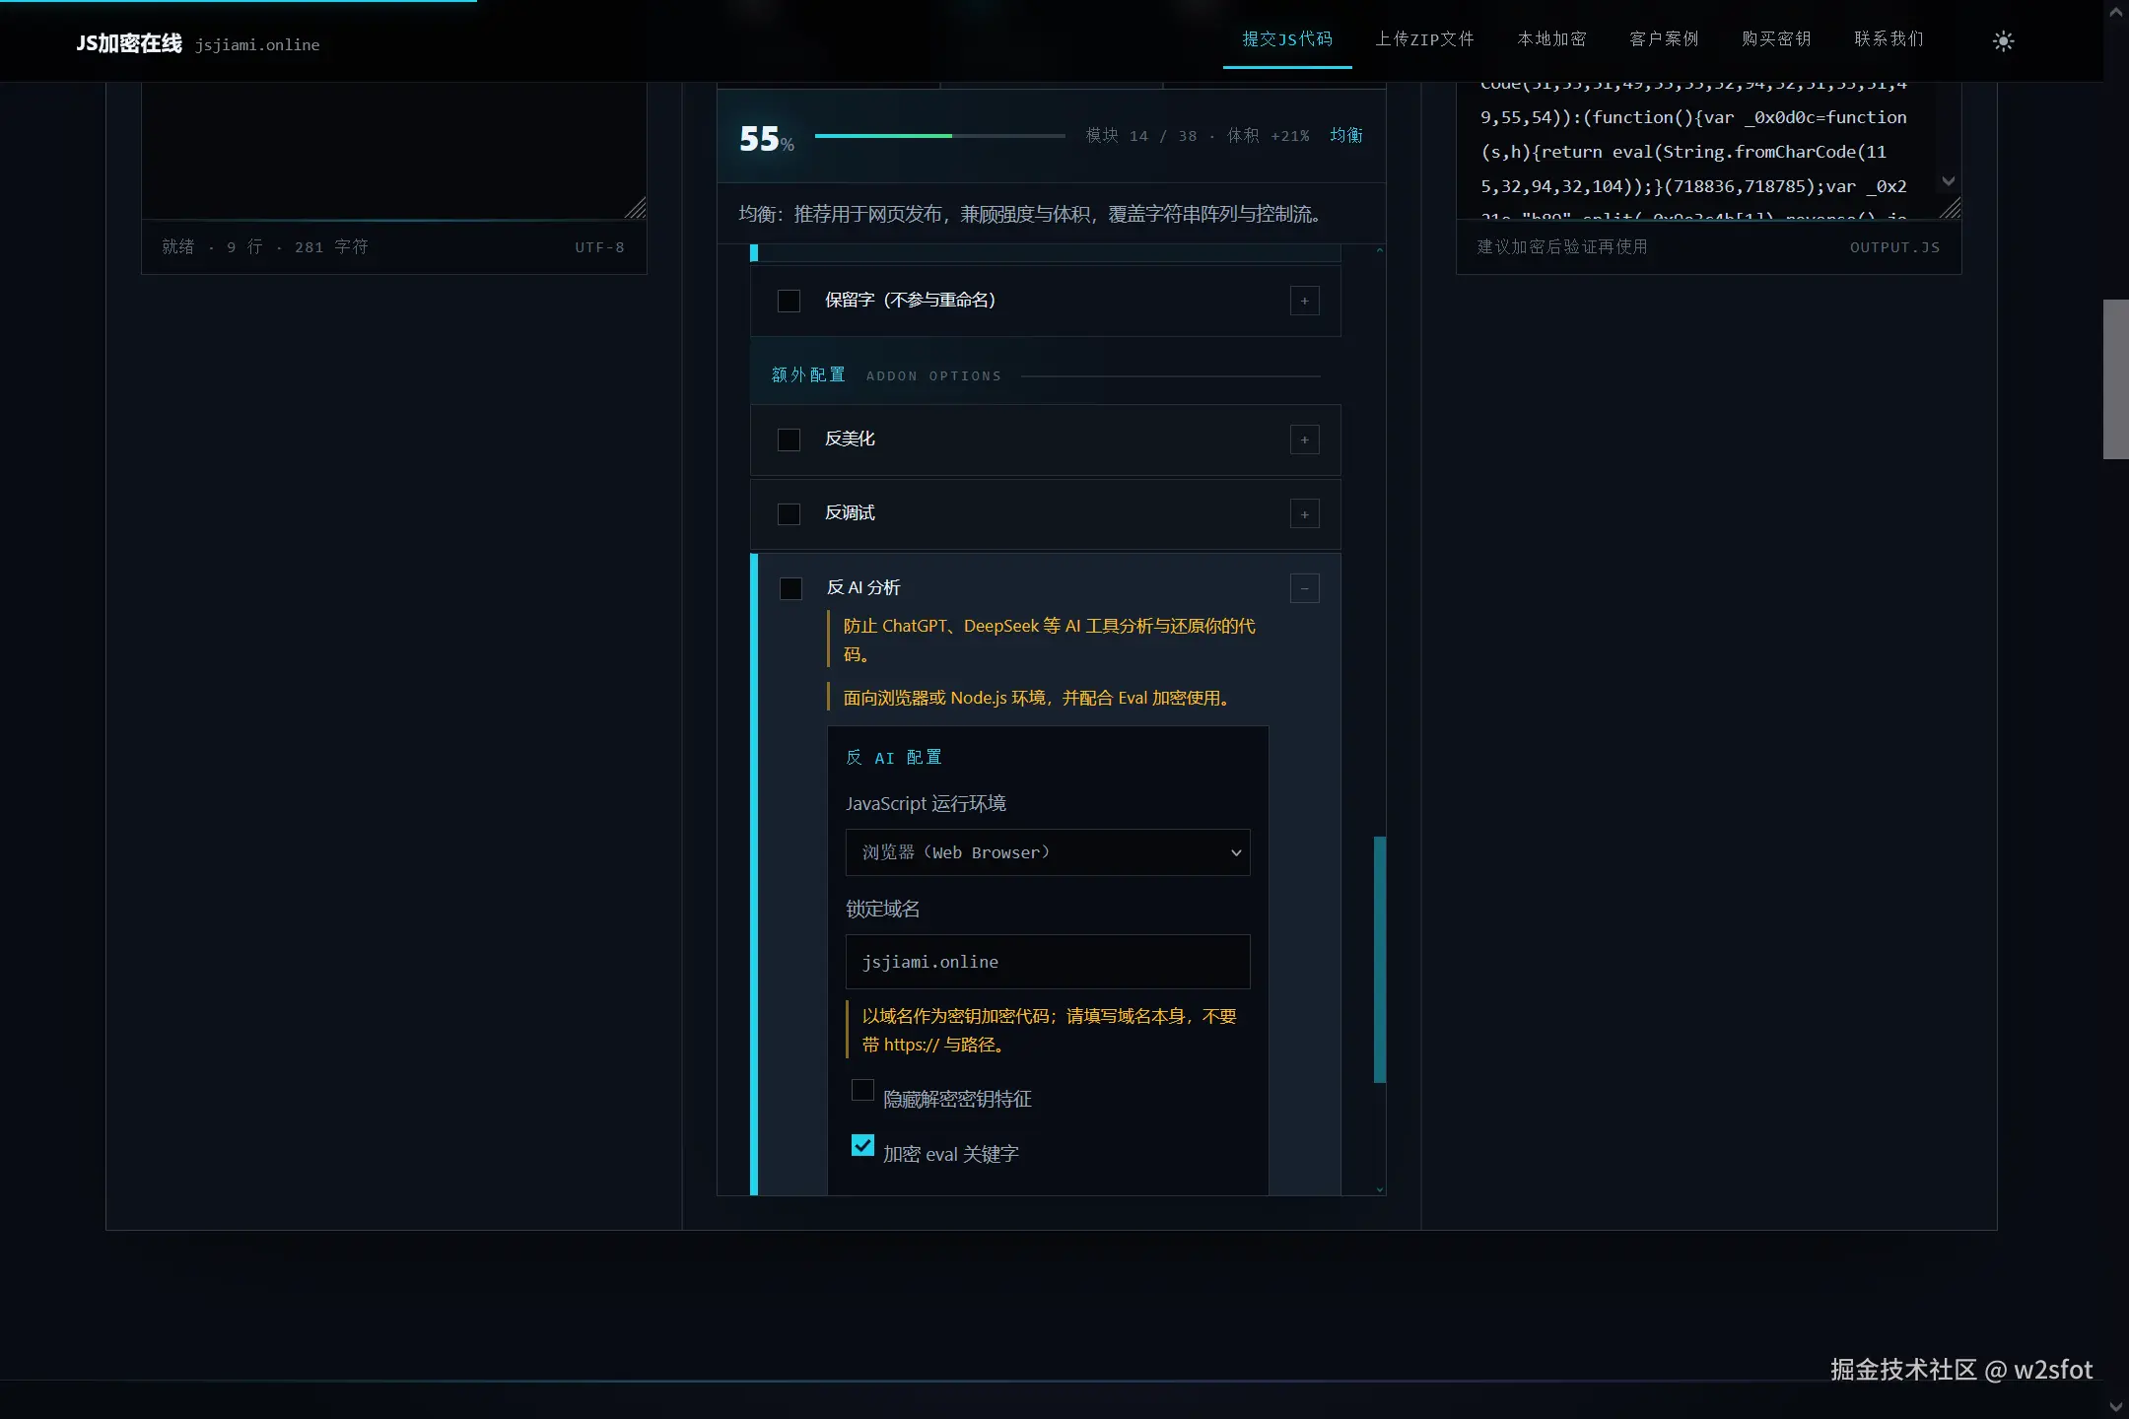Open 联系我们 page

(1889, 39)
